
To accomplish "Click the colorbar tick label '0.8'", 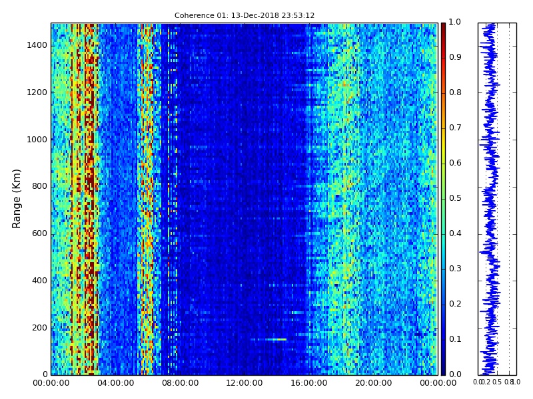I will tap(455, 92).
